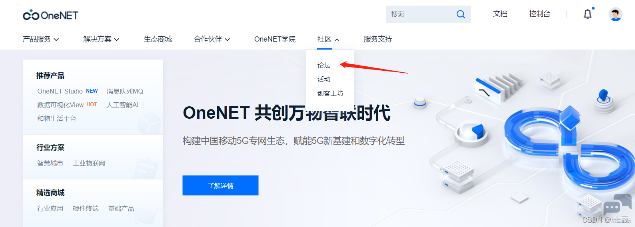Select 论坛 from the community menu

tap(324, 65)
